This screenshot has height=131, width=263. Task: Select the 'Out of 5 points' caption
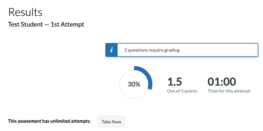coord(182,91)
